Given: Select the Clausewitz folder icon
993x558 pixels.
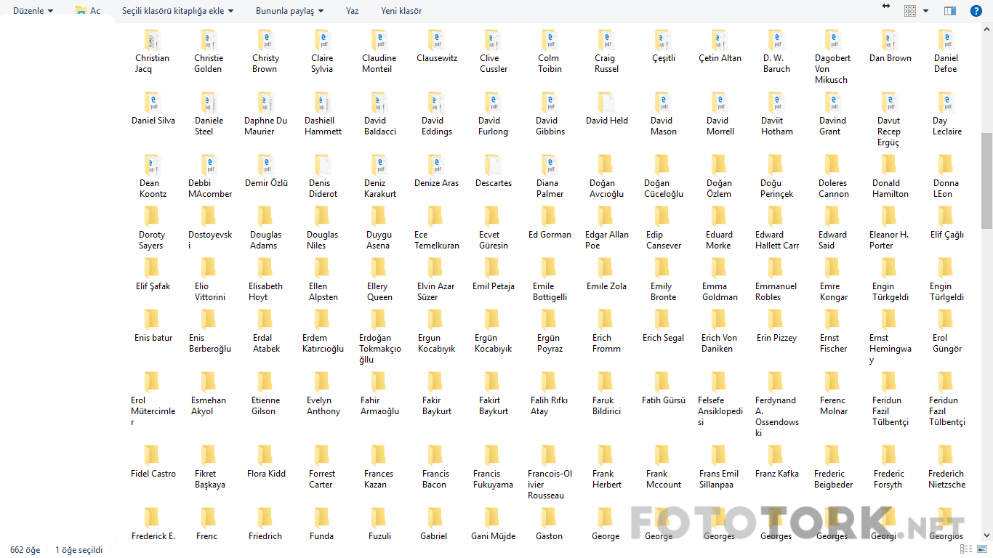Looking at the screenshot, I should [435, 41].
